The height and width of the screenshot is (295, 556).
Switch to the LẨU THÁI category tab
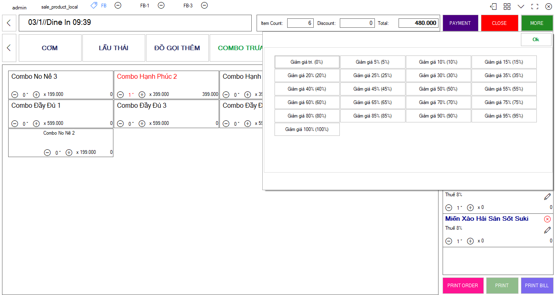click(114, 48)
